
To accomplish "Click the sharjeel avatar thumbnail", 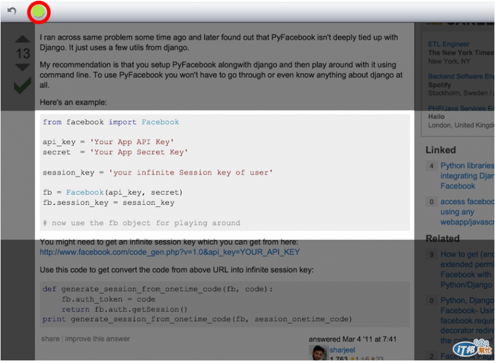I will tap(317, 353).
